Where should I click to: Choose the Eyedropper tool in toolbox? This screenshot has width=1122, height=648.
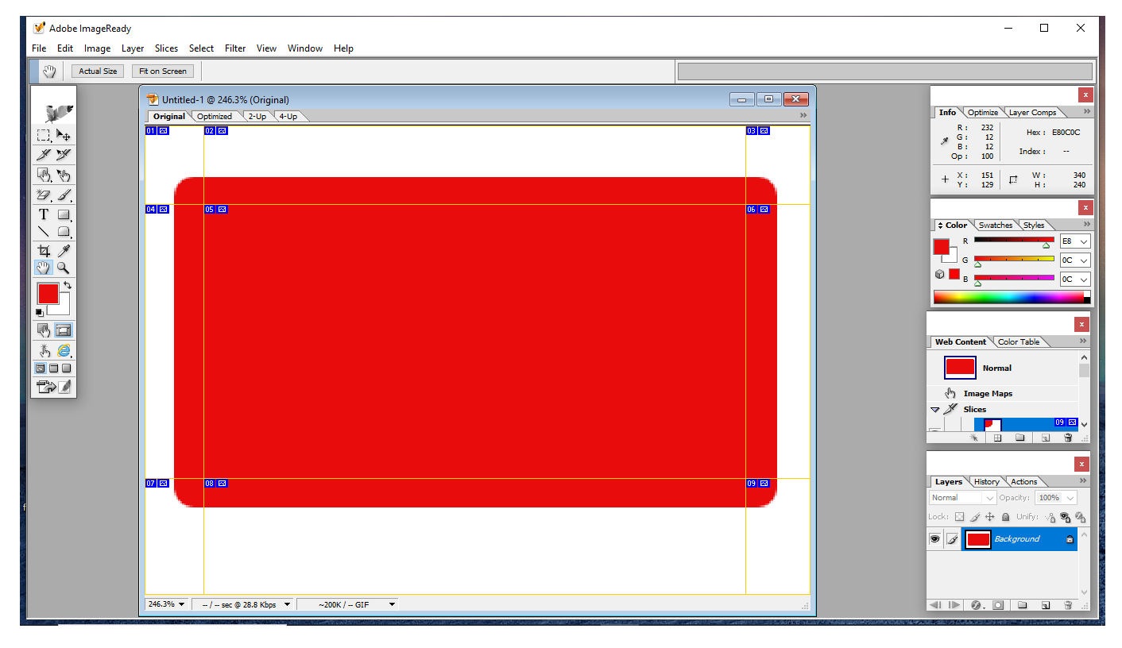(64, 251)
